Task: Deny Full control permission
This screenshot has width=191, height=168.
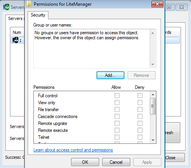Action: click(x=140, y=95)
